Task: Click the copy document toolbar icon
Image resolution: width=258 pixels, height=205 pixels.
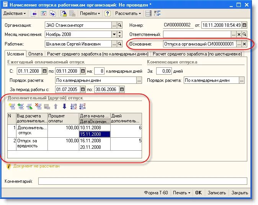Action: point(53,13)
